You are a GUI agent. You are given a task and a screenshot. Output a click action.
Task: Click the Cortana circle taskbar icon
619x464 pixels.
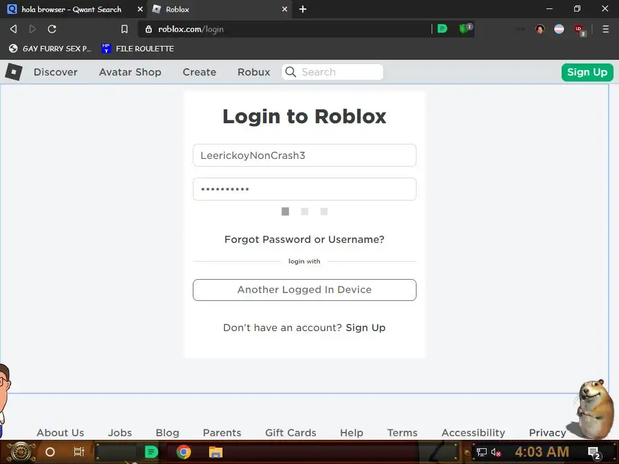click(50, 452)
